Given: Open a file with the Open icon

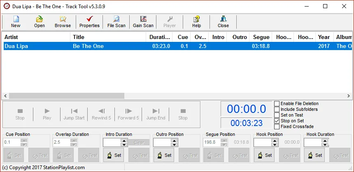Looking at the screenshot, I should point(40,22).
